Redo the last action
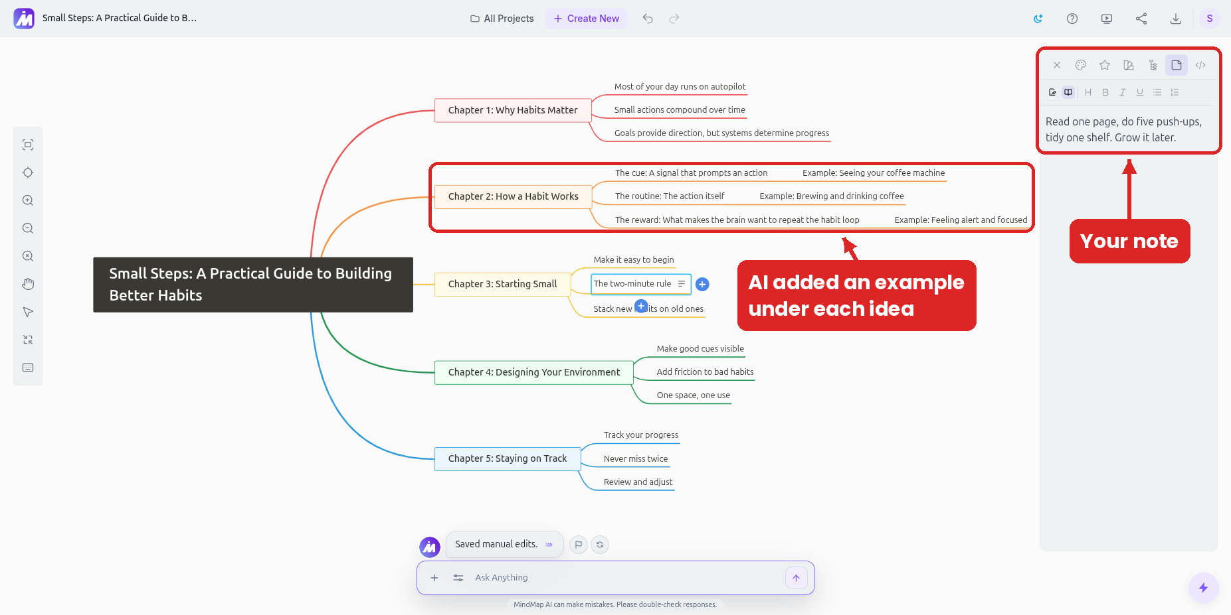Viewport: 1231px width, 615px height. [674, 19]
